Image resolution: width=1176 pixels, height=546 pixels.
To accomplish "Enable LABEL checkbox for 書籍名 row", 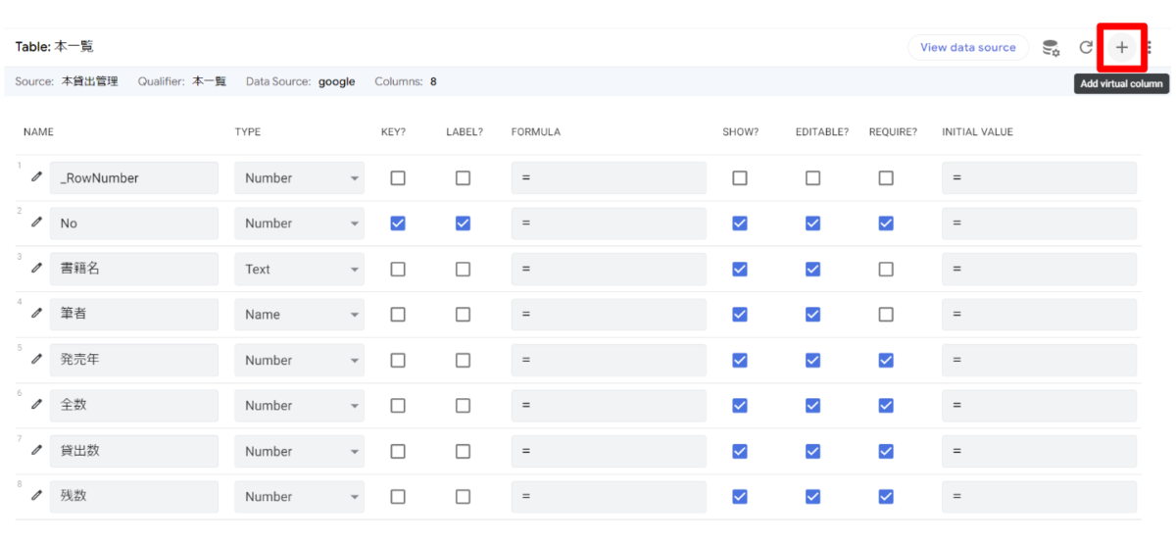I will coord(463,269).
